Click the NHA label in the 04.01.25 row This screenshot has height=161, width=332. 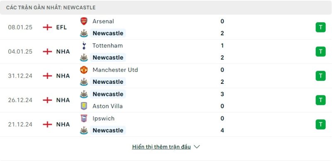[x=63, y=51]
